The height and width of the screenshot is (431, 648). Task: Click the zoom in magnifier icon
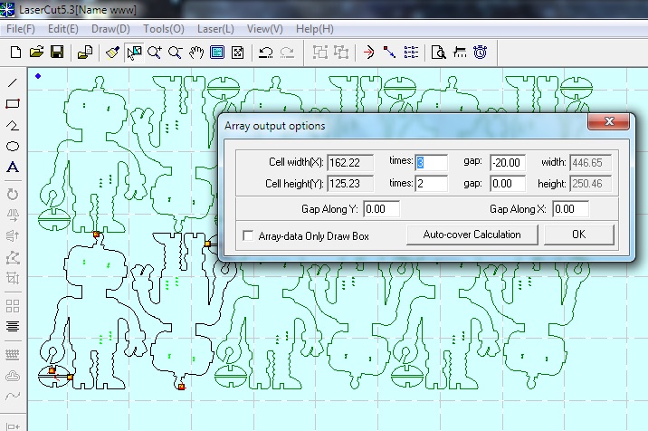click(x=155, y=53)
